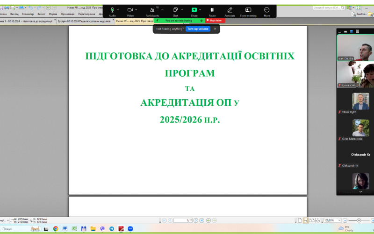Click the print icon in toolbar
The image size is (374, 234).
pyautogui.click(x=7, y=7)
